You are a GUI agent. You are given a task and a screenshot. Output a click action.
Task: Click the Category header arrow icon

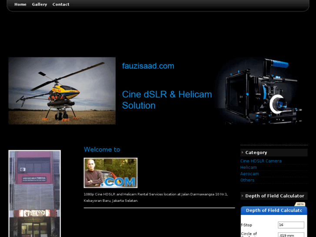pyautogui.click(x=243, y=152)
